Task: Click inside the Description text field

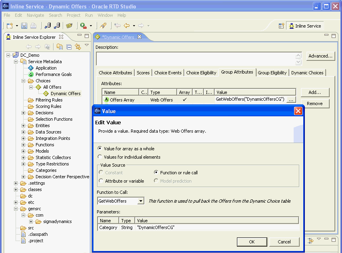Action: coord(196,59)
